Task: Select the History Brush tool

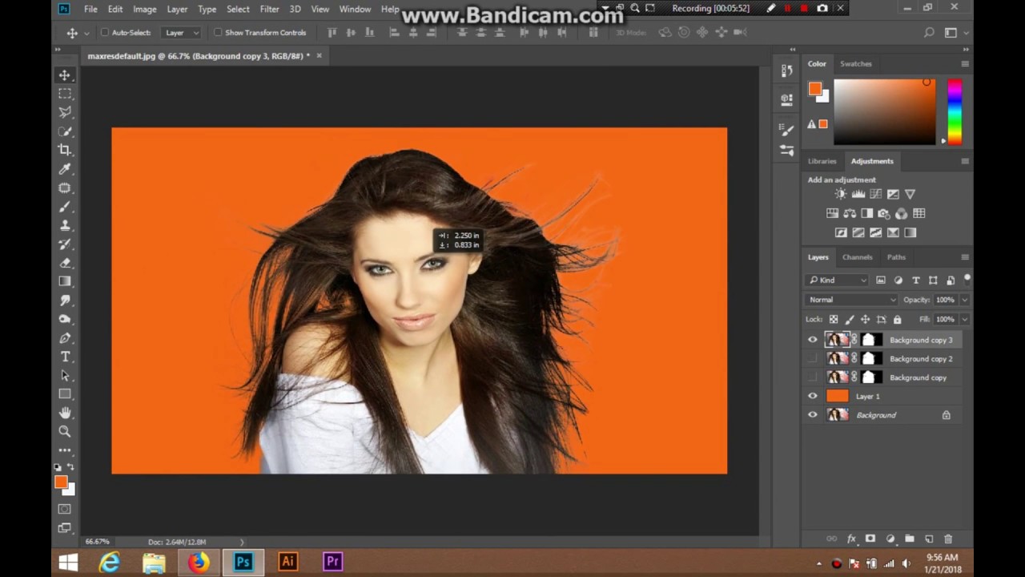Action: click(x=65, y=244)
